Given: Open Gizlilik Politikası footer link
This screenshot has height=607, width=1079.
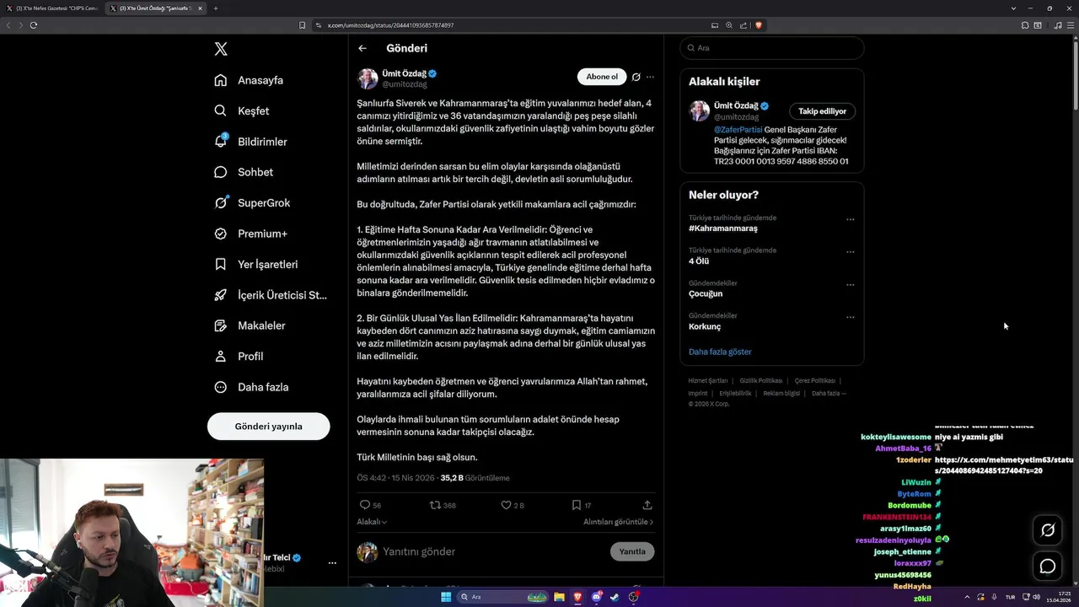Looking at the screenshot, I should [761, 381].
